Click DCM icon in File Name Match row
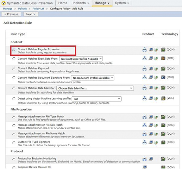The image size is (182, 170). click(x=163, y=134)
